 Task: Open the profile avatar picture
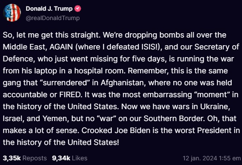[x=12, y=13]
